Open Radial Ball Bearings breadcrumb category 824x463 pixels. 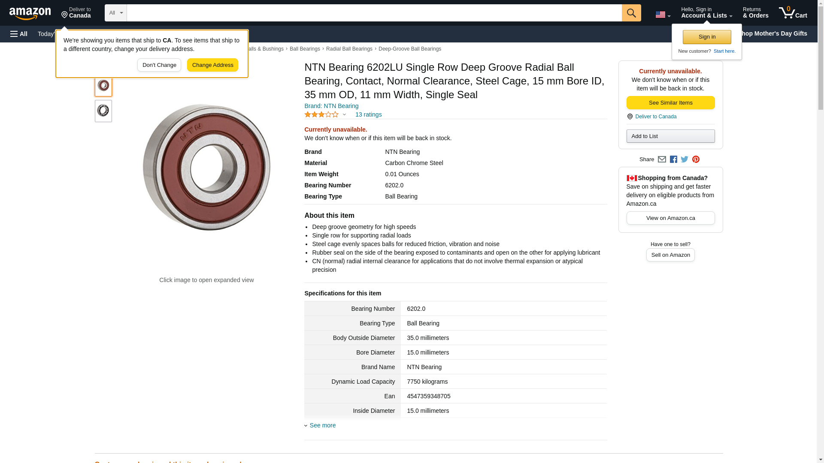tap(349, 49)
